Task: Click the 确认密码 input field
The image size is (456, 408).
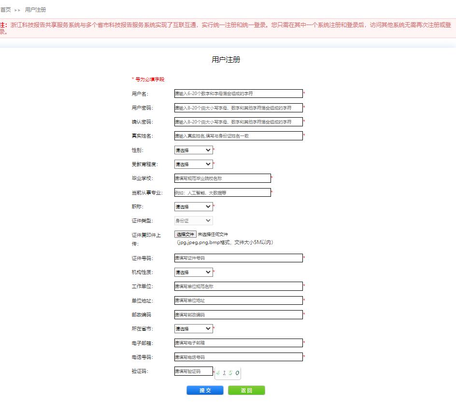Action: point(238,122)
